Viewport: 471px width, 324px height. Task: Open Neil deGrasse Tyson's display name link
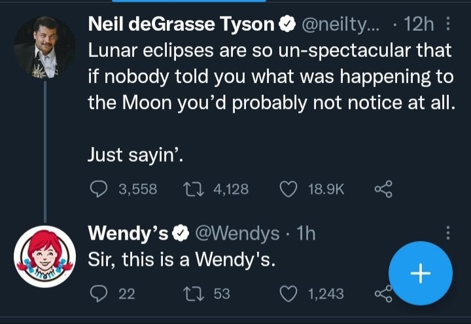tap(181, 25)
